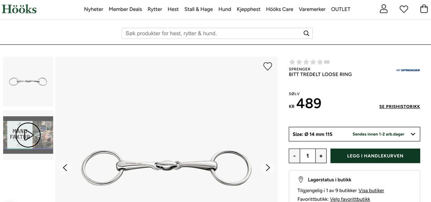Show next product image arrow

coord(268,167)
